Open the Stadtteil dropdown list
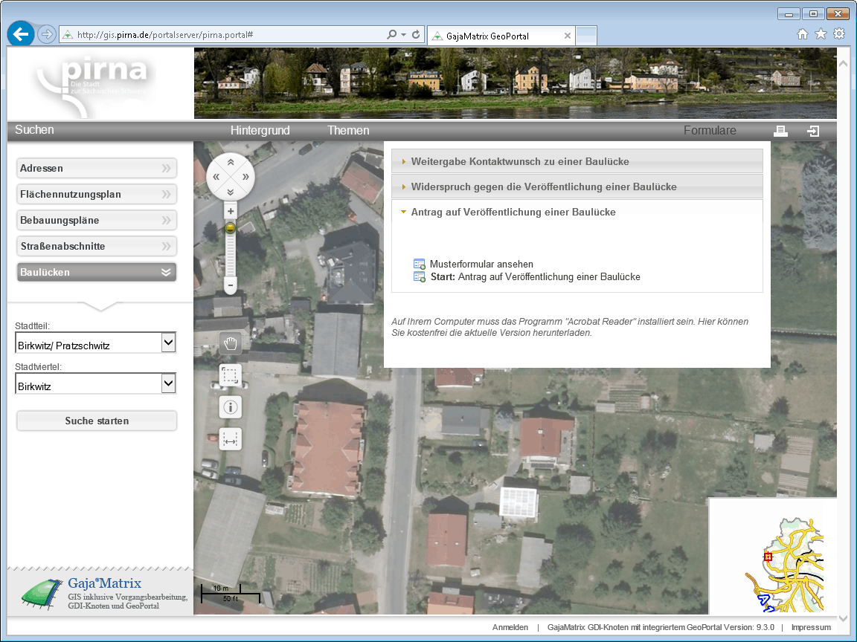This screenshot has width=857, height=642. point(169,343)
